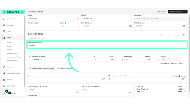Open the calendar for Date d'échéance
The image size is (190, 106).
pyautogui.click(x=183, y=26)
